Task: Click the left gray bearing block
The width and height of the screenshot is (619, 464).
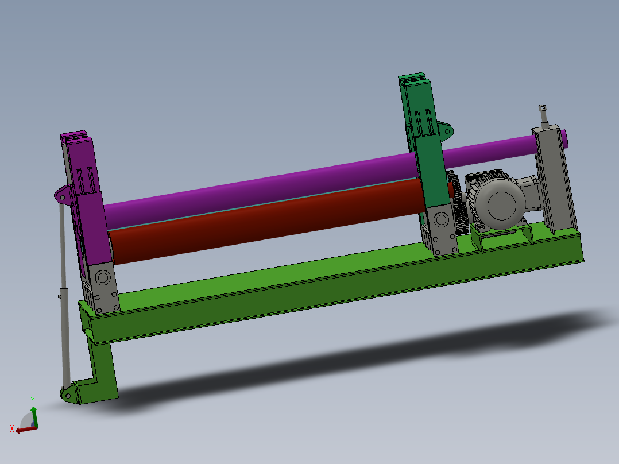Action: 103,287
